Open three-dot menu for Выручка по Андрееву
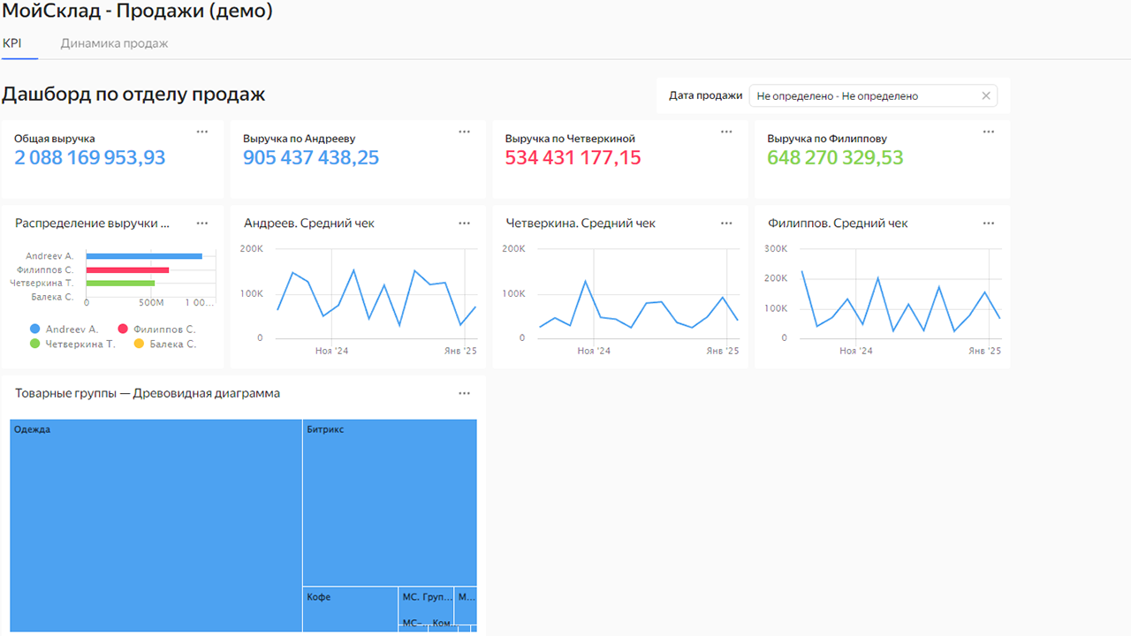 click(x=465, y=132)
